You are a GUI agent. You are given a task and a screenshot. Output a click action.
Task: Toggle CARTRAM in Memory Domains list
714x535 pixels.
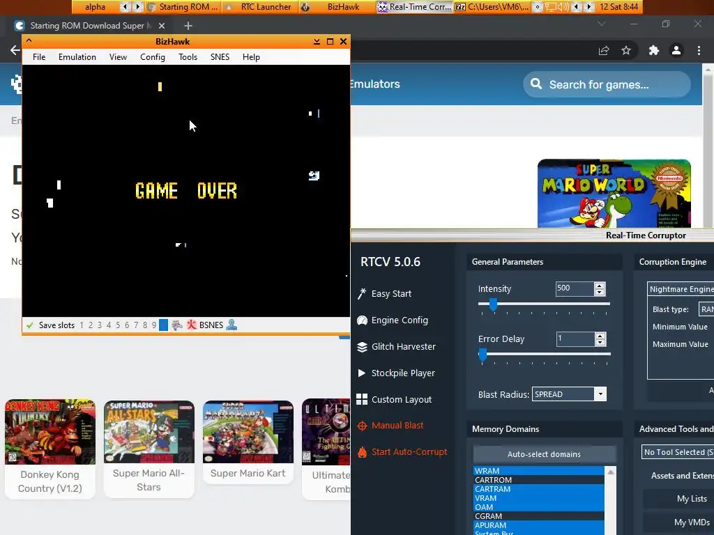point(539,489)
